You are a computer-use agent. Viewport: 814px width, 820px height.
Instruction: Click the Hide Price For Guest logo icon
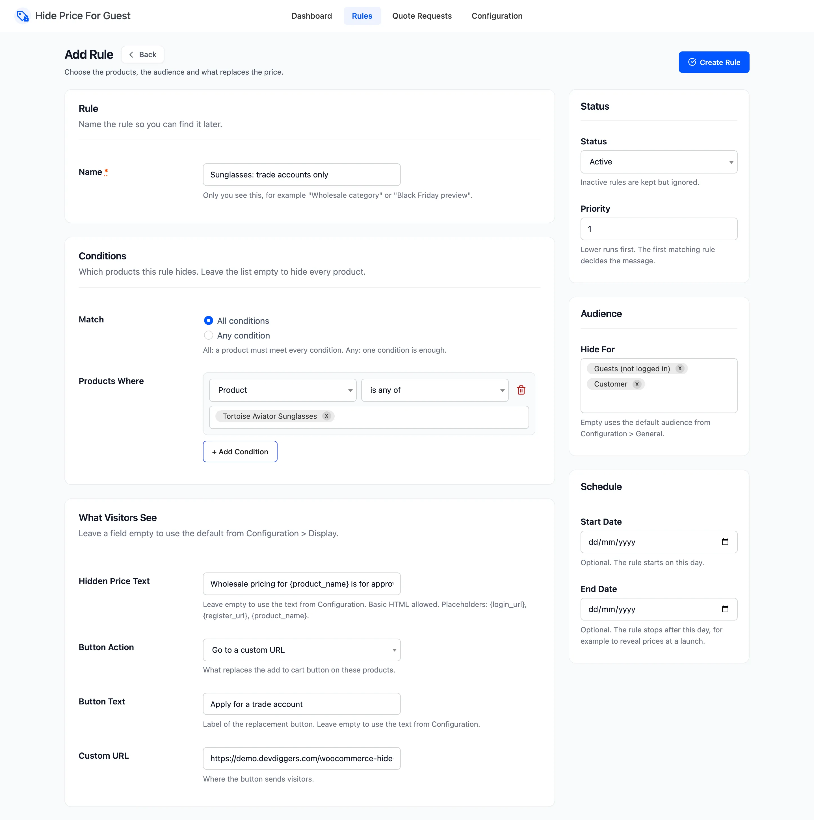pos(23,16)
